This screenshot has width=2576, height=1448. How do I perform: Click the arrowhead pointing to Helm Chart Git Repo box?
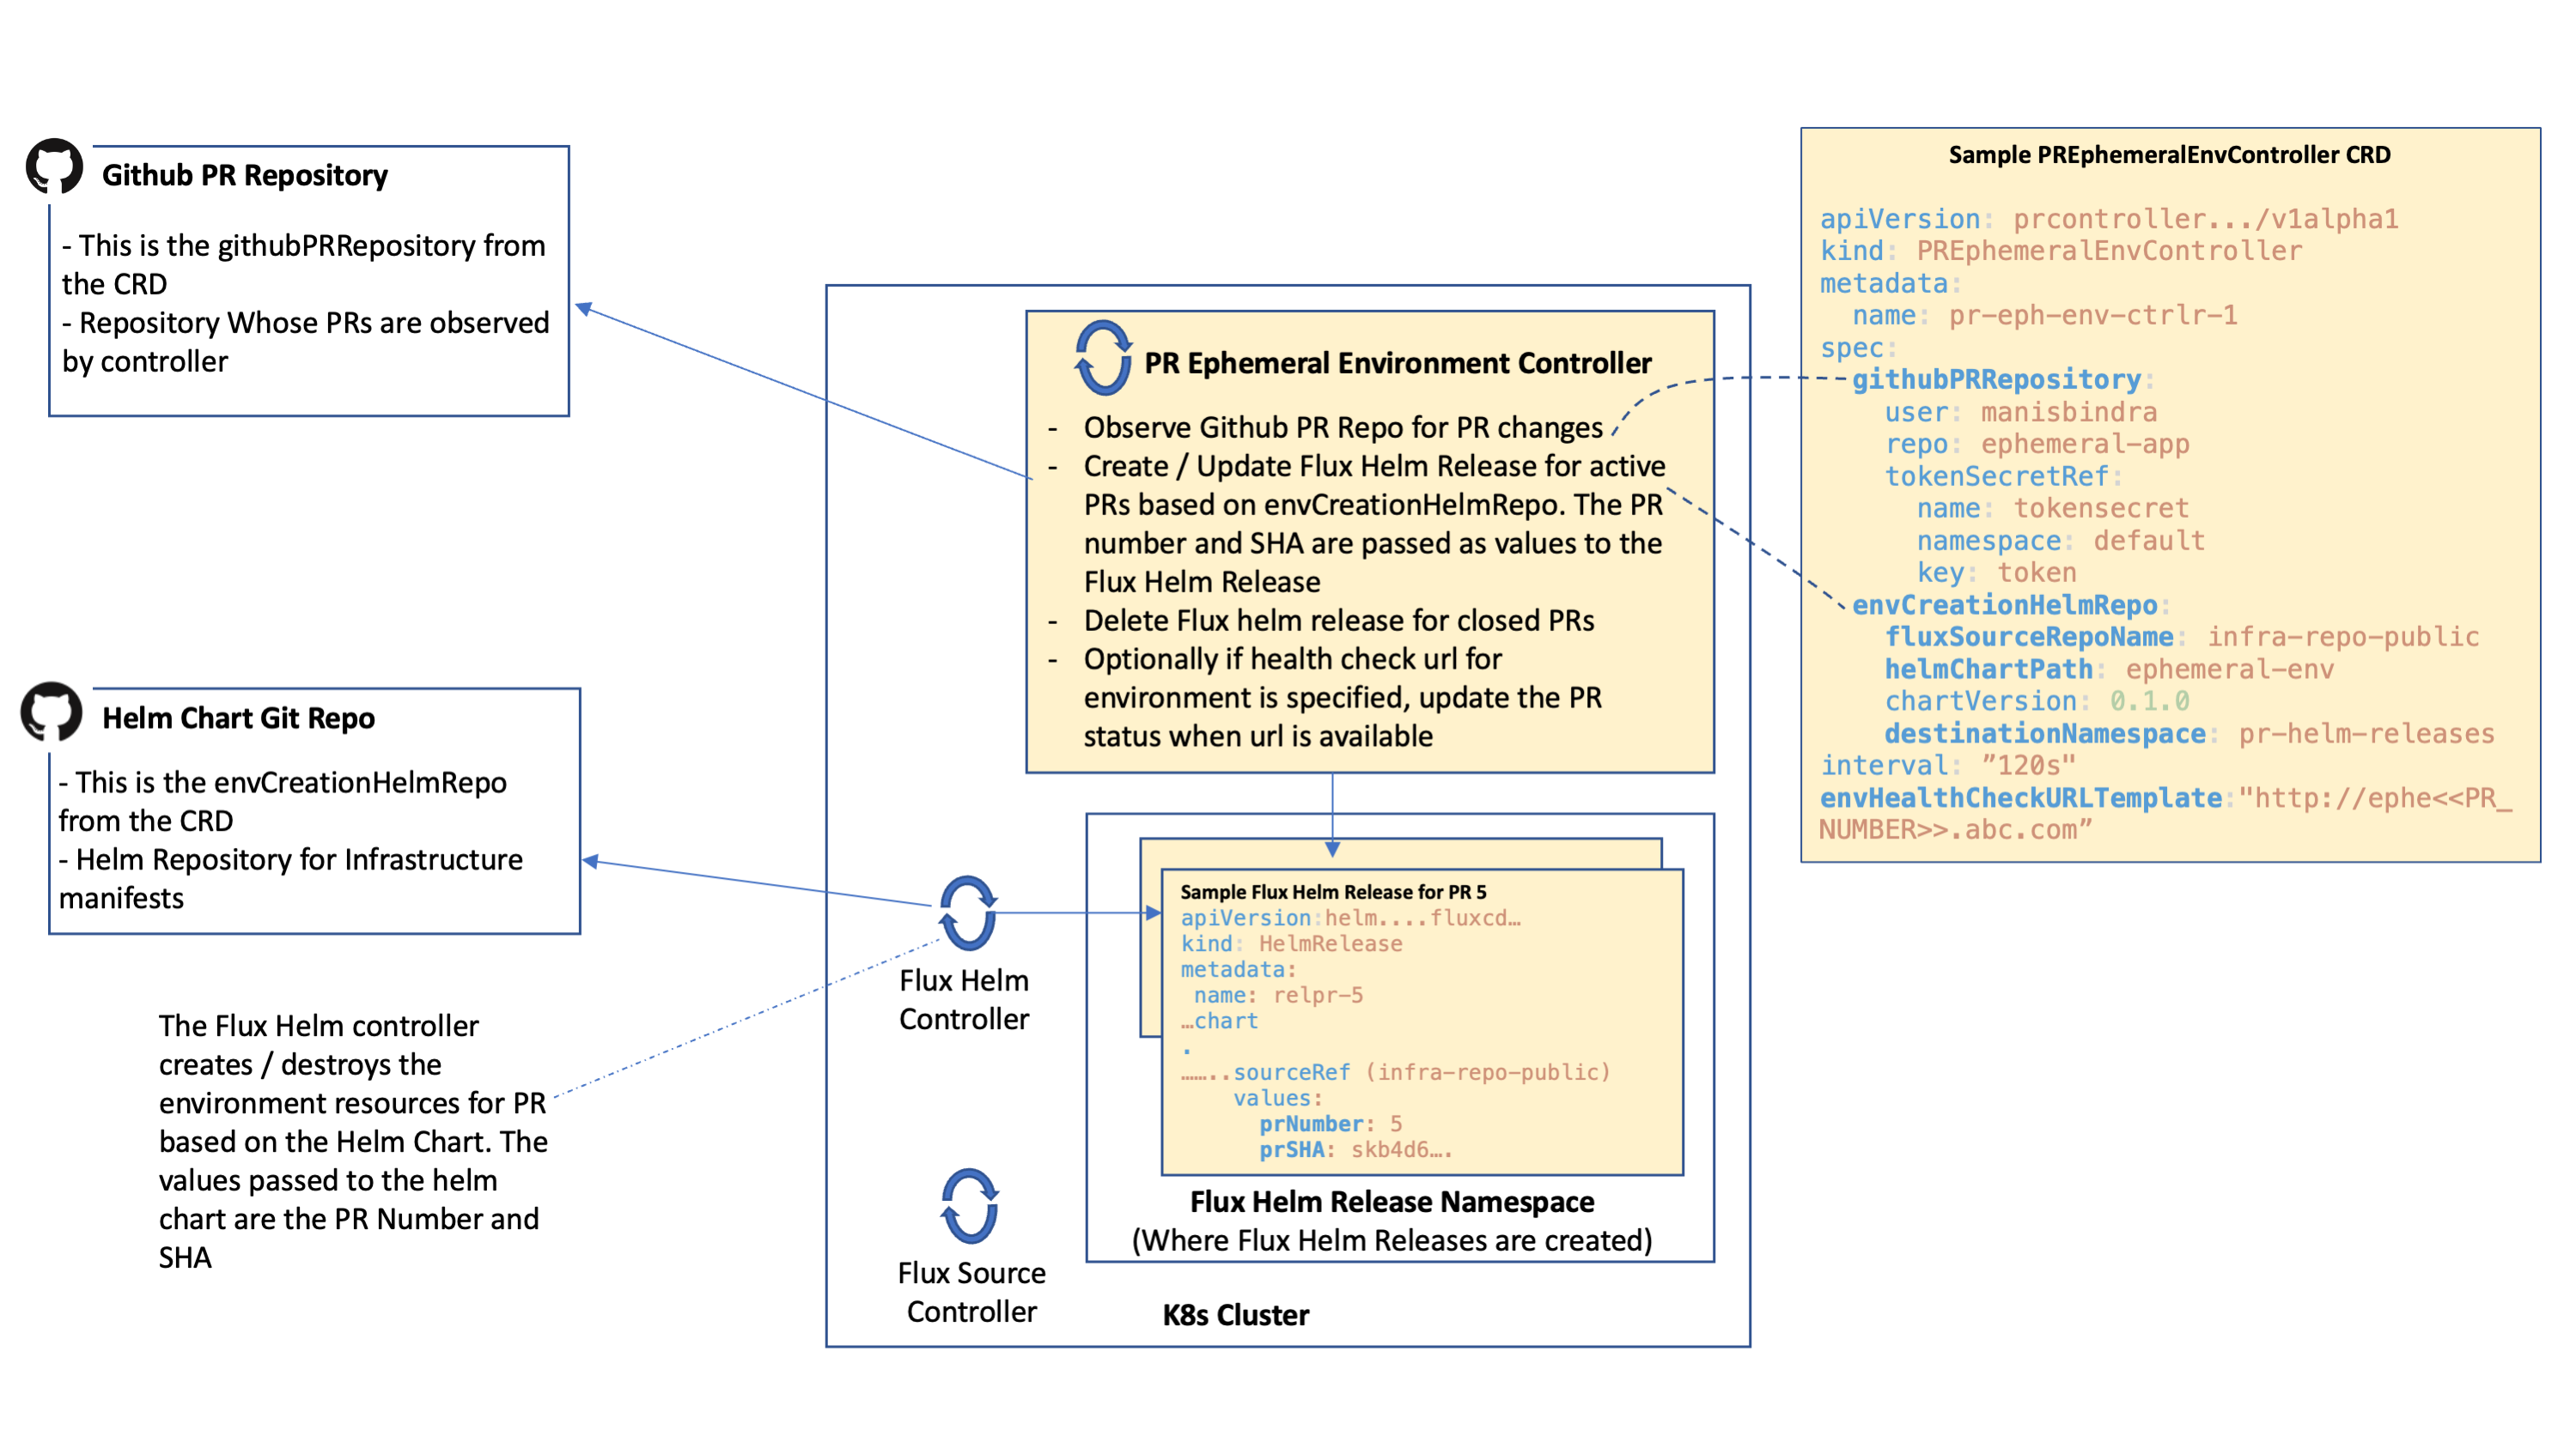591,860
